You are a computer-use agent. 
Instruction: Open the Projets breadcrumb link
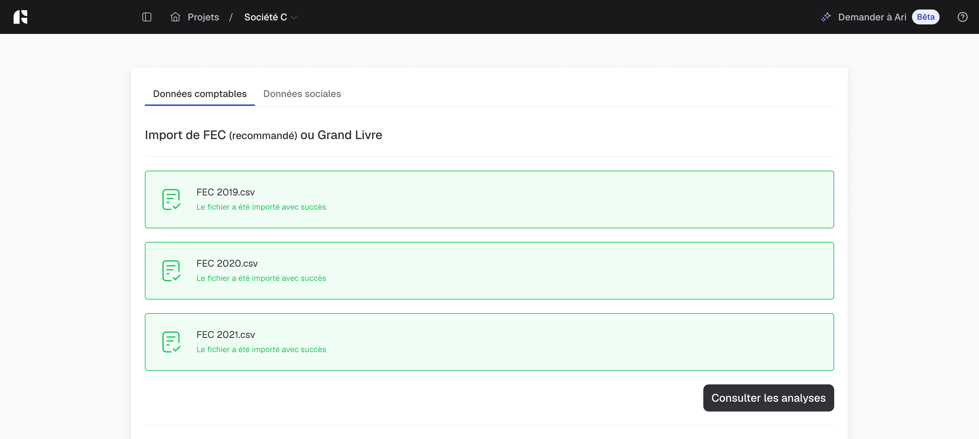point(203,17)
